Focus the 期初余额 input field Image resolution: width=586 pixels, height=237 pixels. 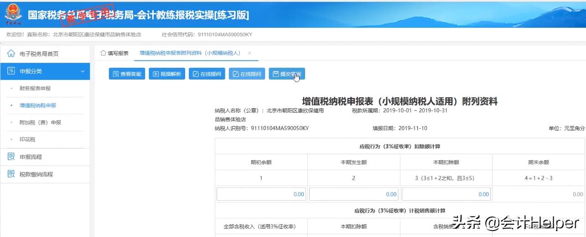click(261, 194)
